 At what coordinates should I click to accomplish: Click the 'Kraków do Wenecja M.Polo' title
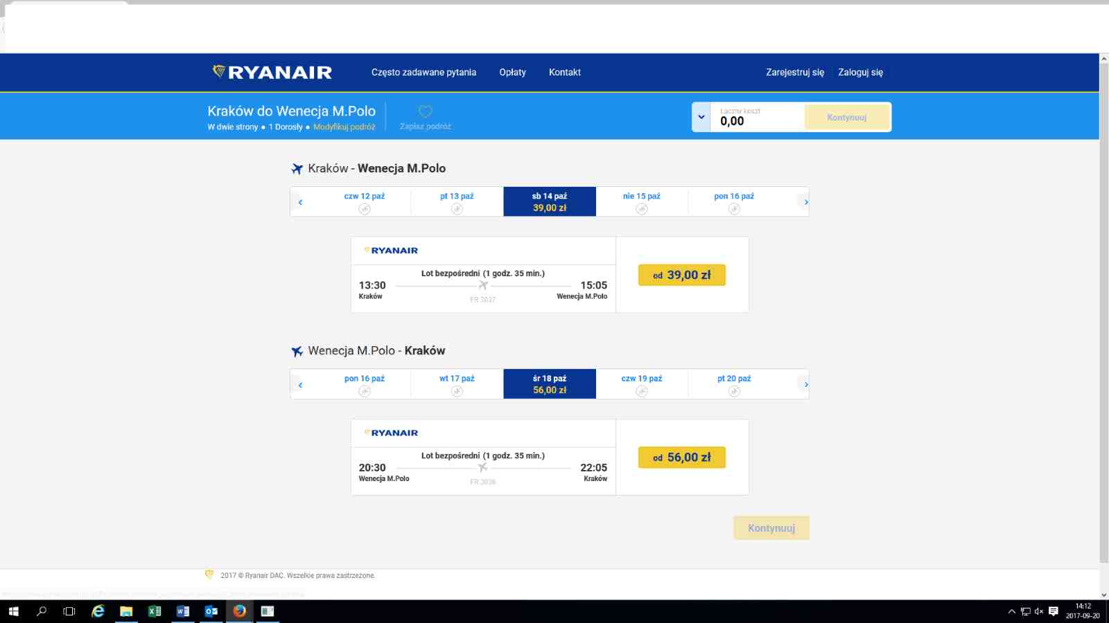[291, 111]
